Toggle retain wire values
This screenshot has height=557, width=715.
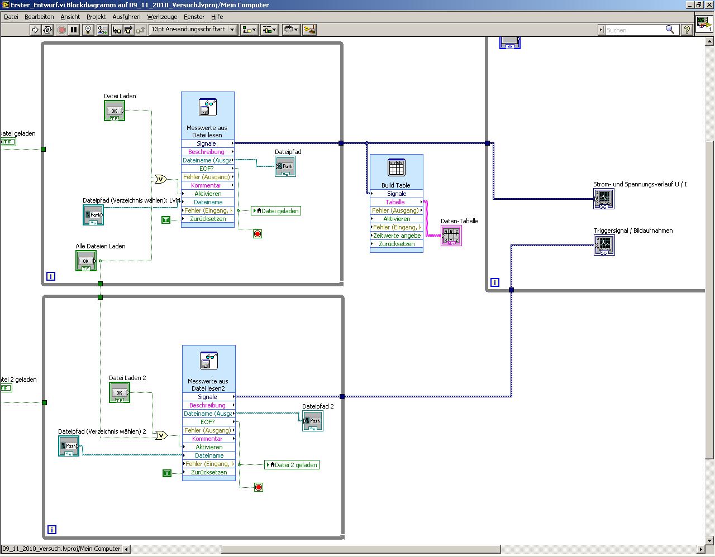102,30
